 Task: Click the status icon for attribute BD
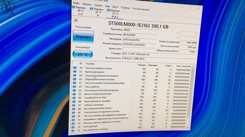[x=73, y=109]
